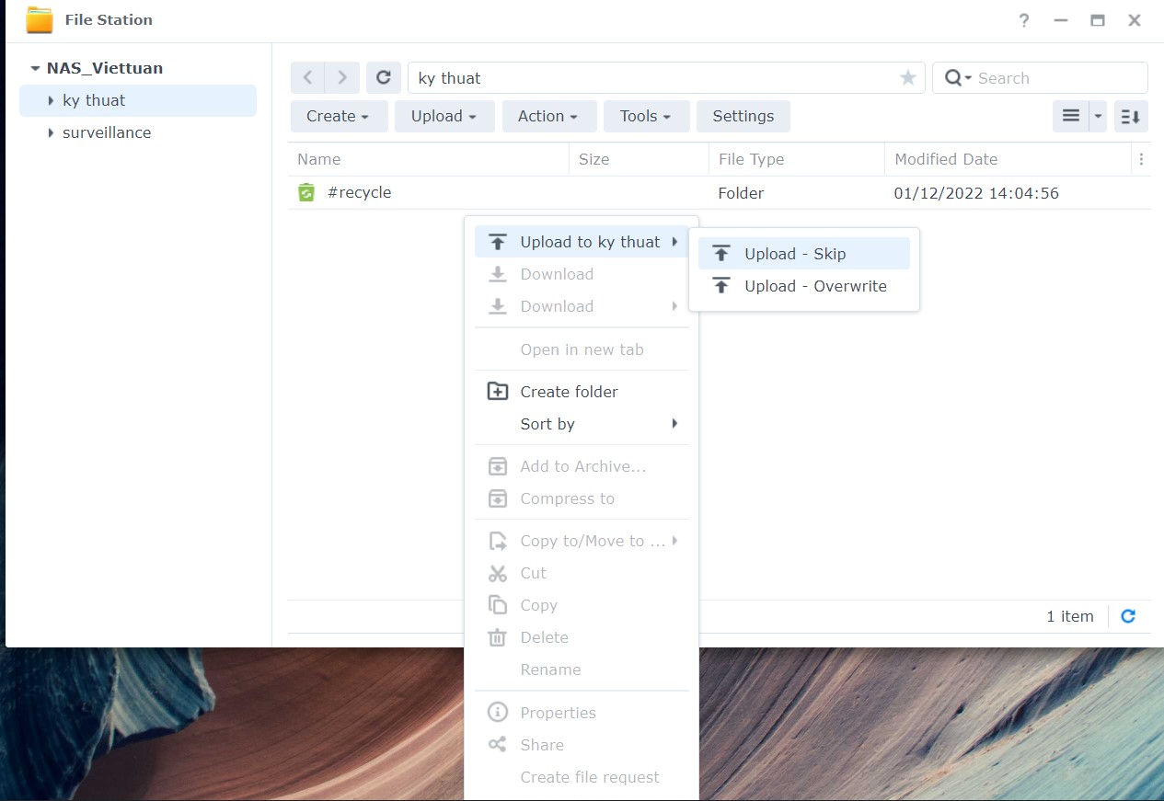Open help with the question mark icon
This screenshot has width=1164, height=801.
coord(1024,20)
